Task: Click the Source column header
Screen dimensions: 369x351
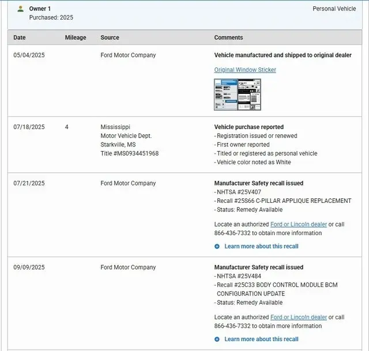Action: [x=110, y=37]
